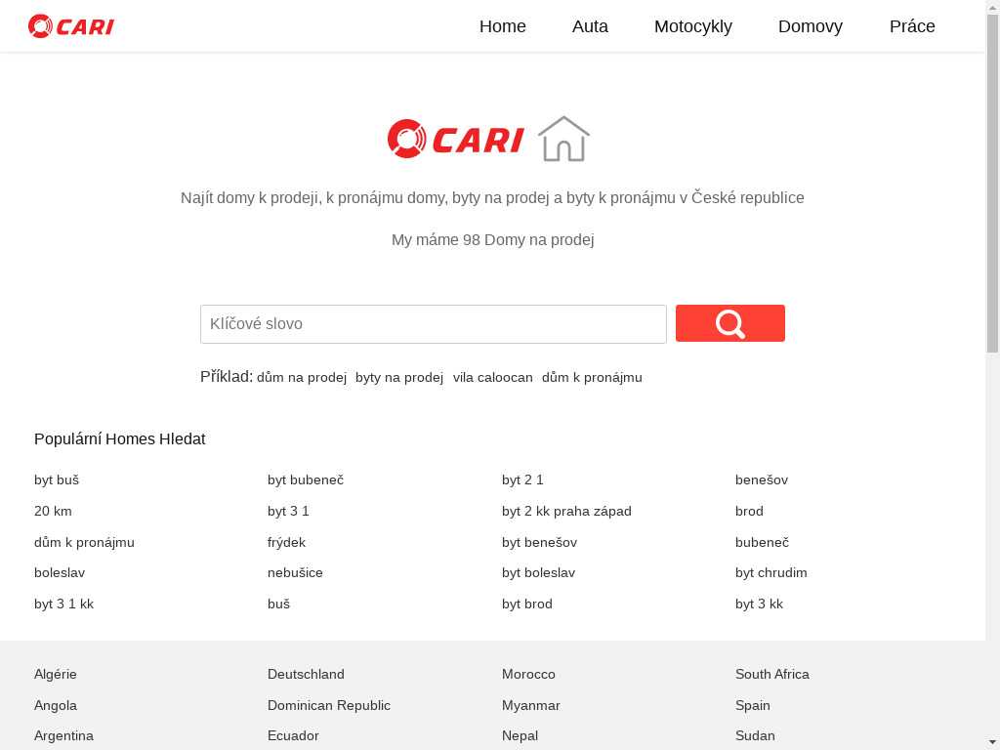Open popular search 'byt boleslav'
1000x750 pixels.
(x=538, y=572)
